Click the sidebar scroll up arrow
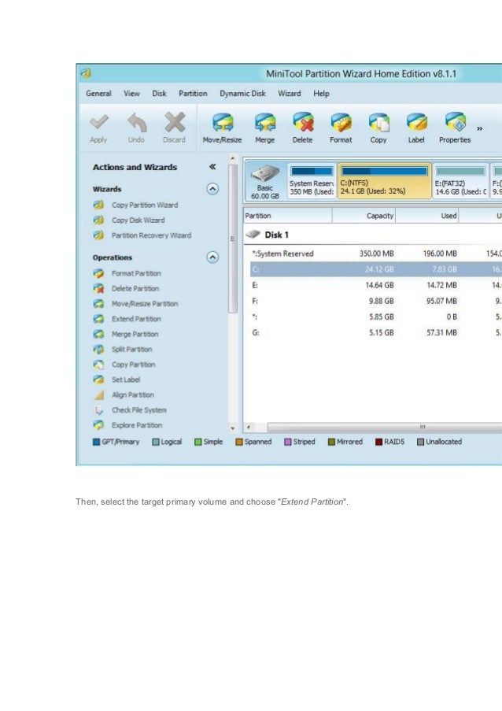The width and height of the screenshot is (502, 711). pyautogui.click(x=233, y=159)
